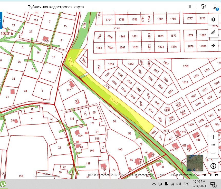This screenshot has height=189, width=221.
Task: Click the parcel labeled 1805
Action: pyautogui.click(x=153, y=132)
